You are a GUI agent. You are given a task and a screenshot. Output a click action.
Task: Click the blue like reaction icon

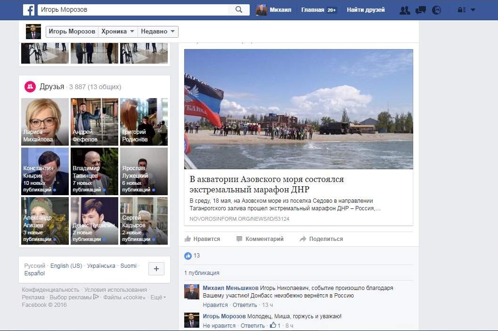pos(188,256)
